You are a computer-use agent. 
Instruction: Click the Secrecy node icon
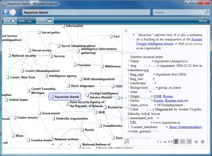click(x=51, y=56)
